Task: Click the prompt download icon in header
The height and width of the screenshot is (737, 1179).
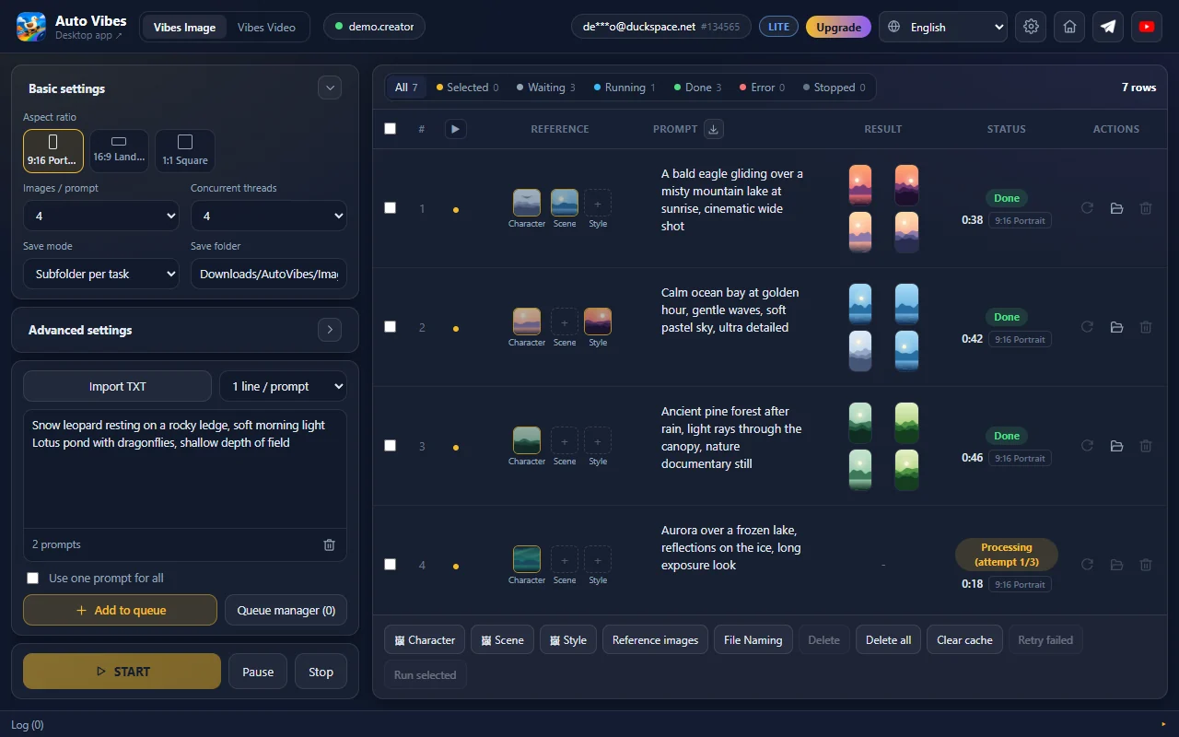Action: pos(713,129)
